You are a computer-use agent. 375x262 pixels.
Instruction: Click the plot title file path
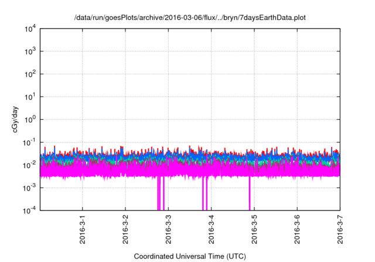(190, 18)
